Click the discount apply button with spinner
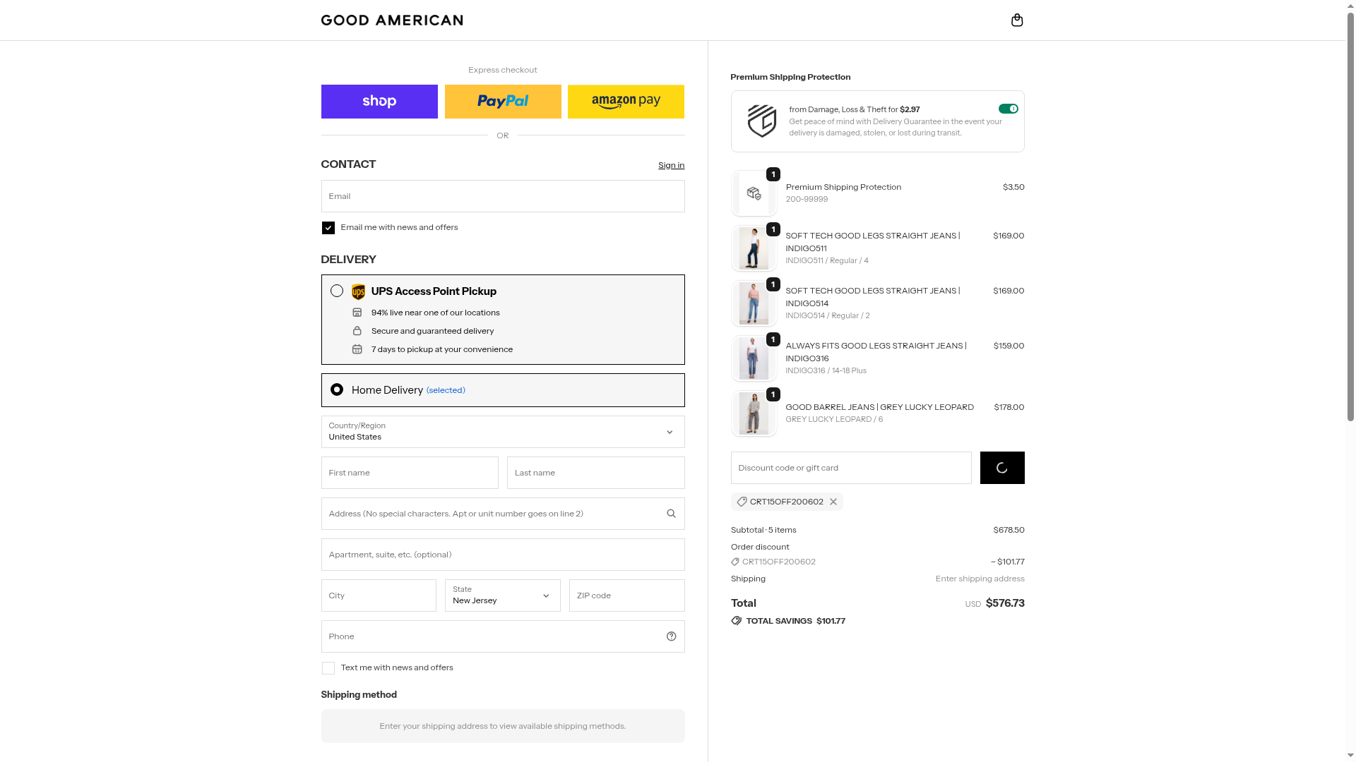1356x762 pixels. (1002, 468)
